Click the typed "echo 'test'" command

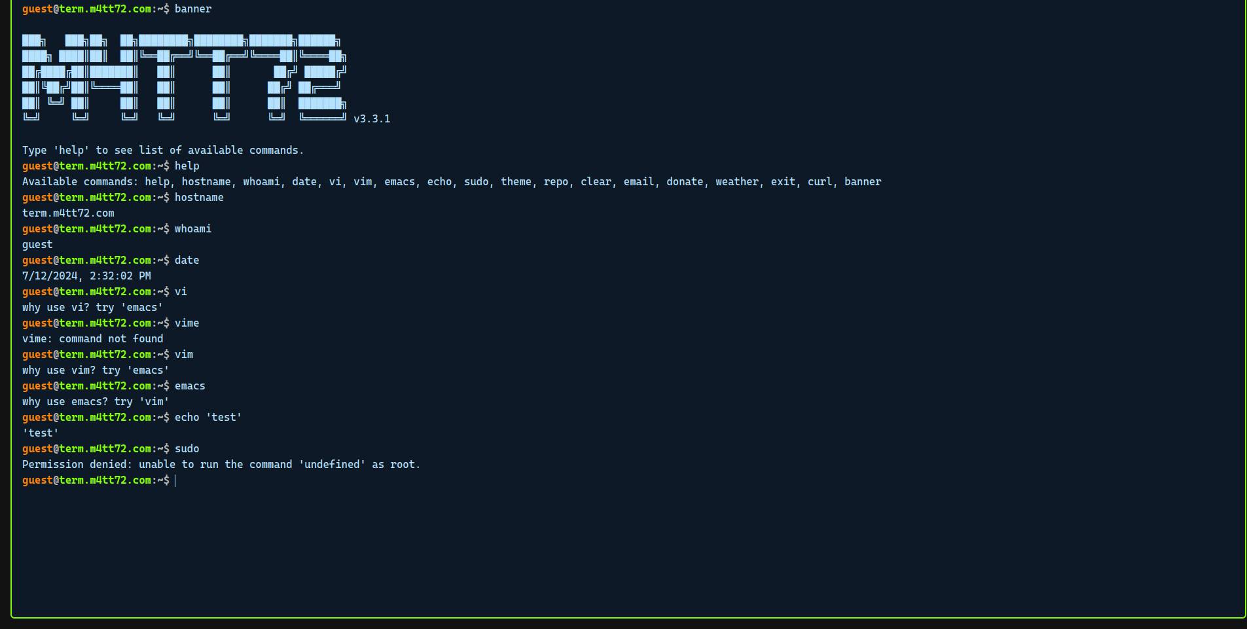point(208,418)
